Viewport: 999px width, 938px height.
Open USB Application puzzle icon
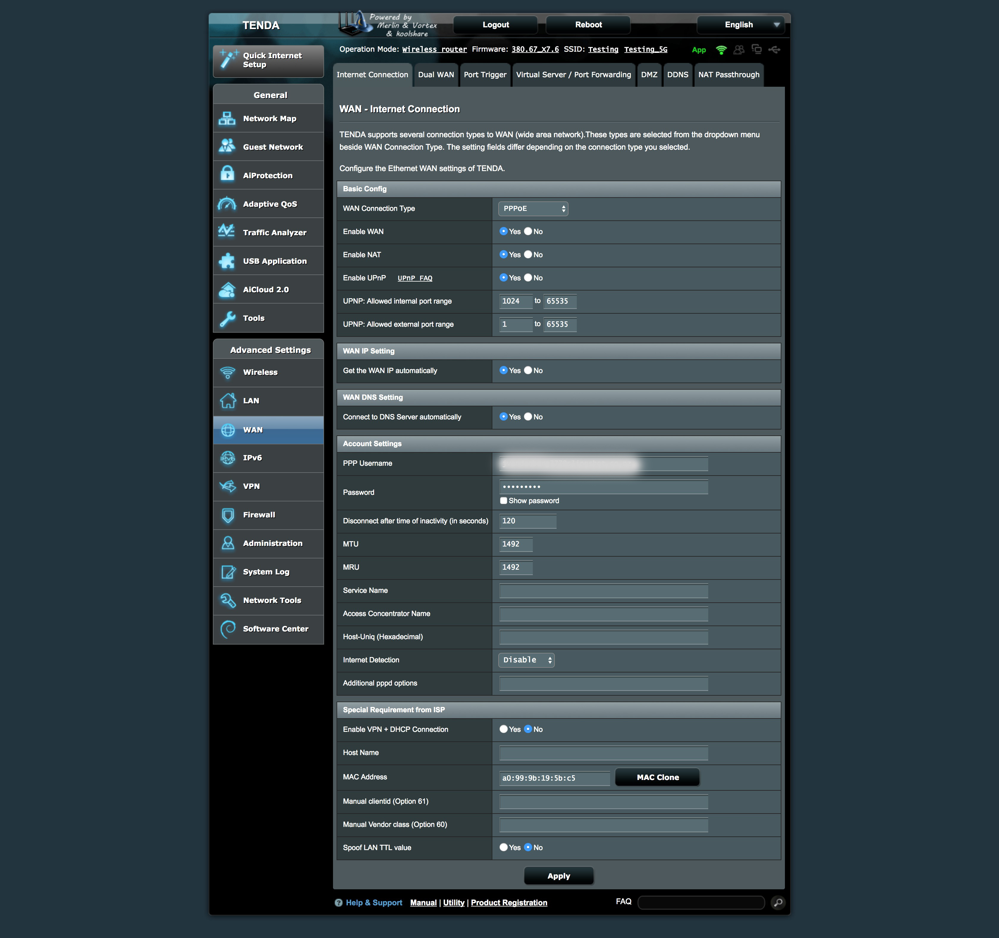pyautogui.click(x=227, y=260)
